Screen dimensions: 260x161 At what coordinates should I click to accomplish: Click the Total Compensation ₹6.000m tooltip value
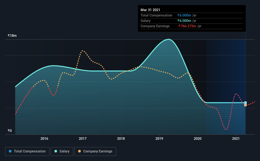click(x=184, y=16)
